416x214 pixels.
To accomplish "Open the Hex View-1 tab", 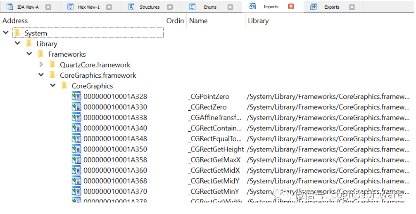I will [89, 7].
